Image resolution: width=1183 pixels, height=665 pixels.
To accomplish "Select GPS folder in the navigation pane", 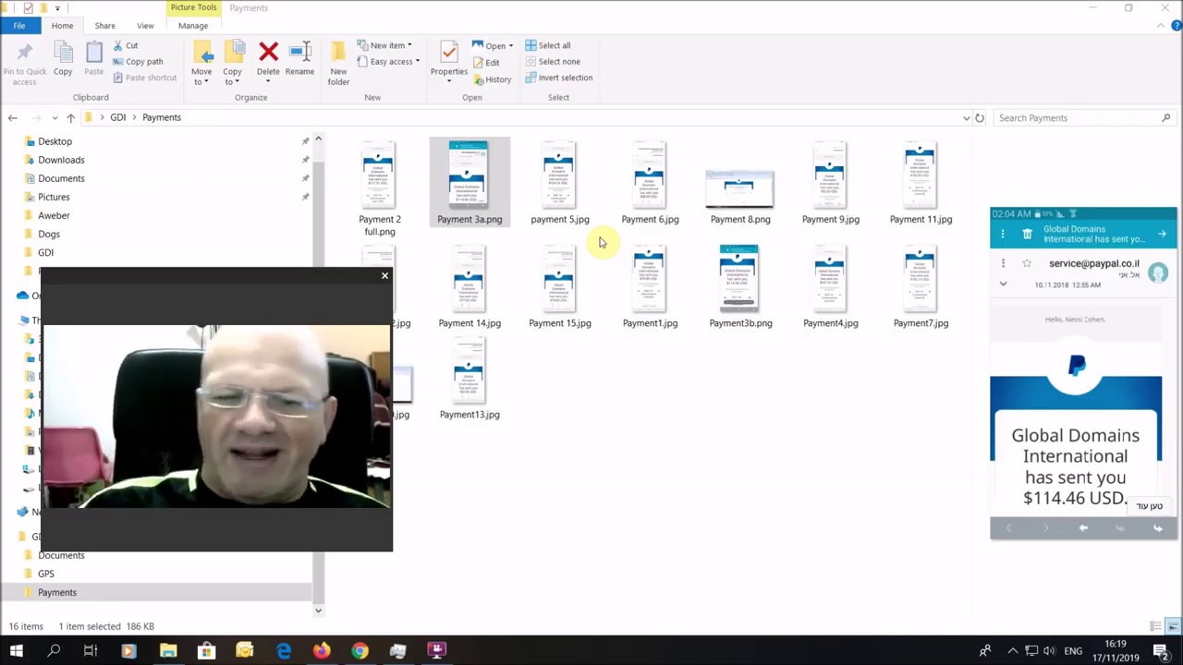I will coord(46,574).
